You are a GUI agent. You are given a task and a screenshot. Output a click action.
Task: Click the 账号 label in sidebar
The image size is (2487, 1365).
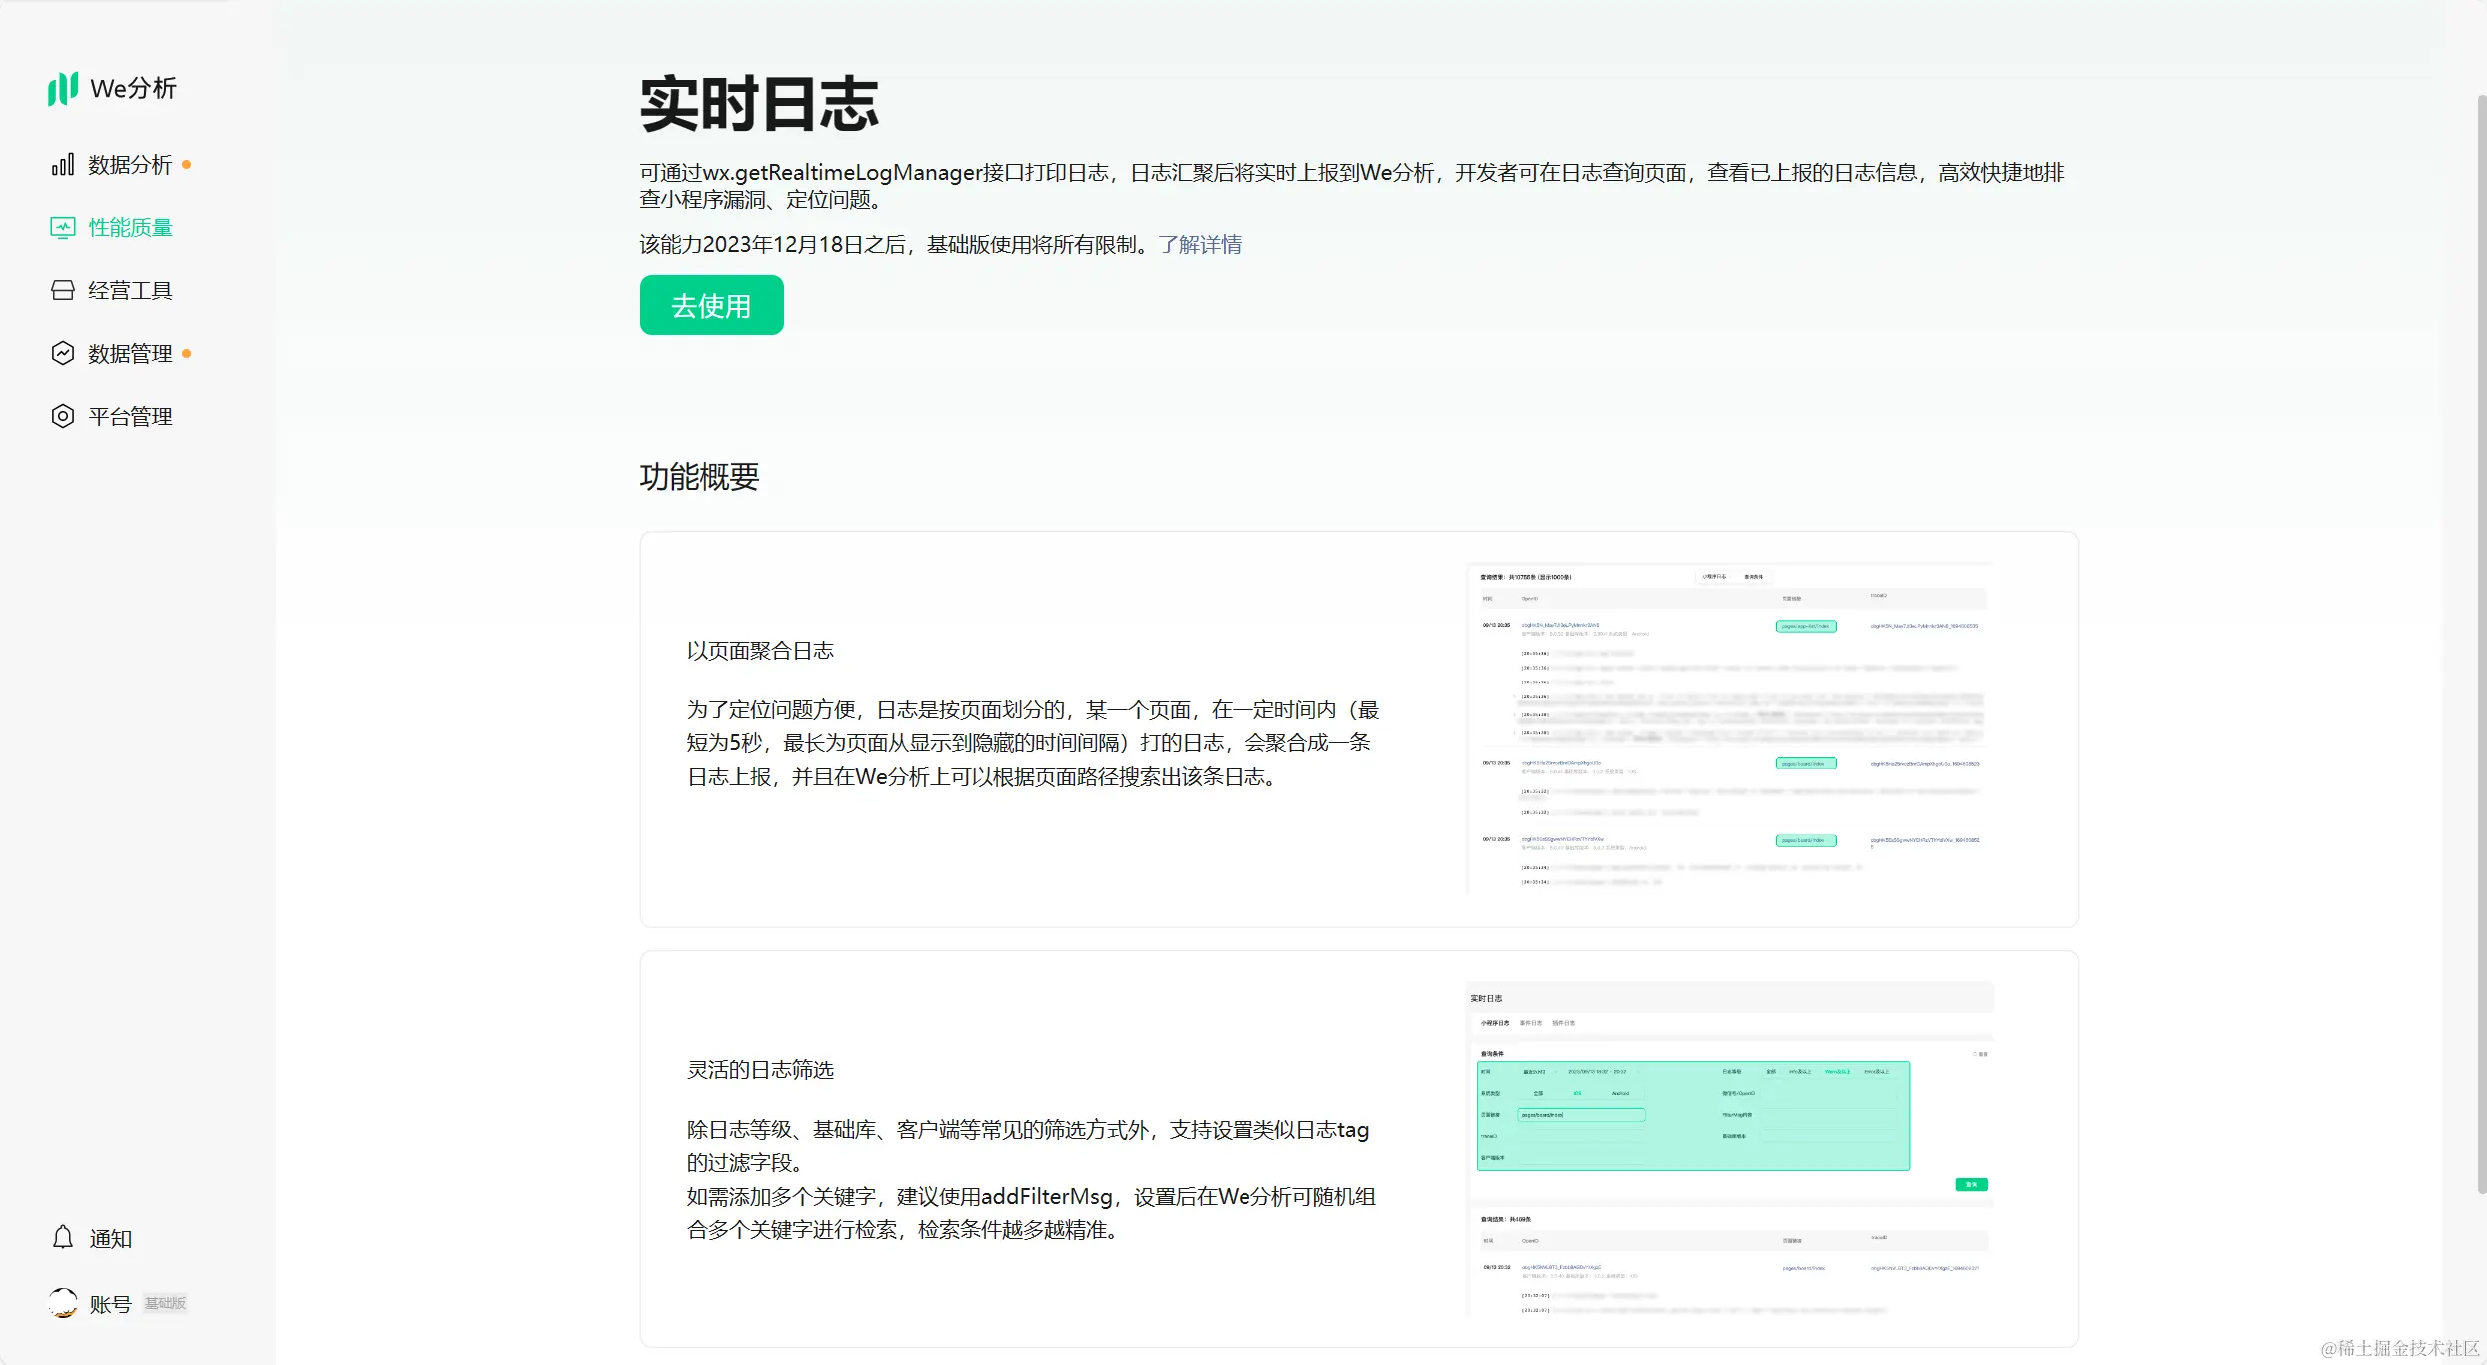110,1304
